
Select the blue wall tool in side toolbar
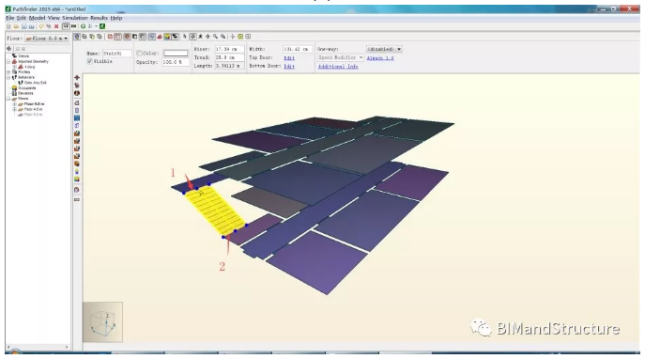[77, 118]
